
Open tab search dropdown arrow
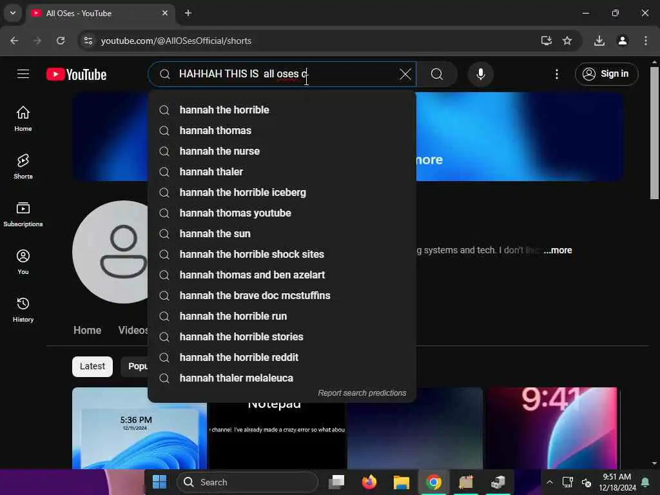(x=13, y=13)
